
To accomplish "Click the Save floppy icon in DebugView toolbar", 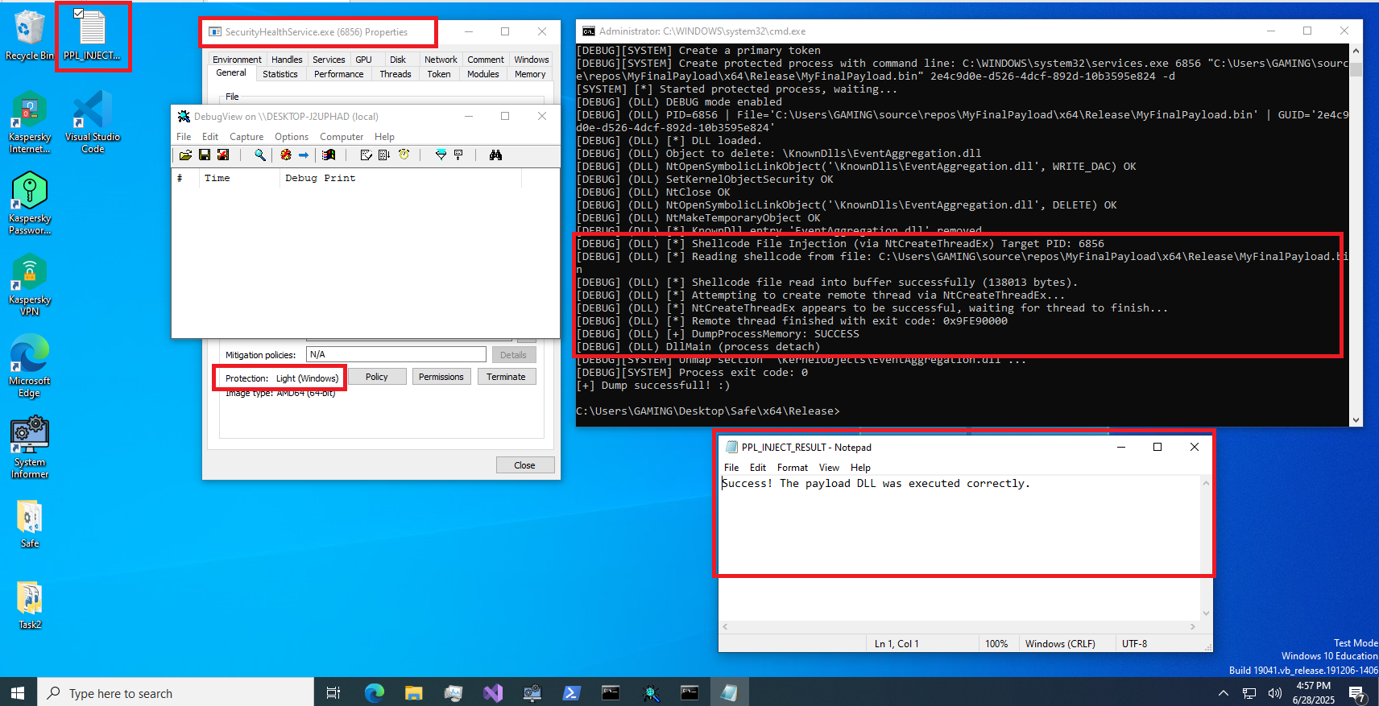I will (205, 155).
